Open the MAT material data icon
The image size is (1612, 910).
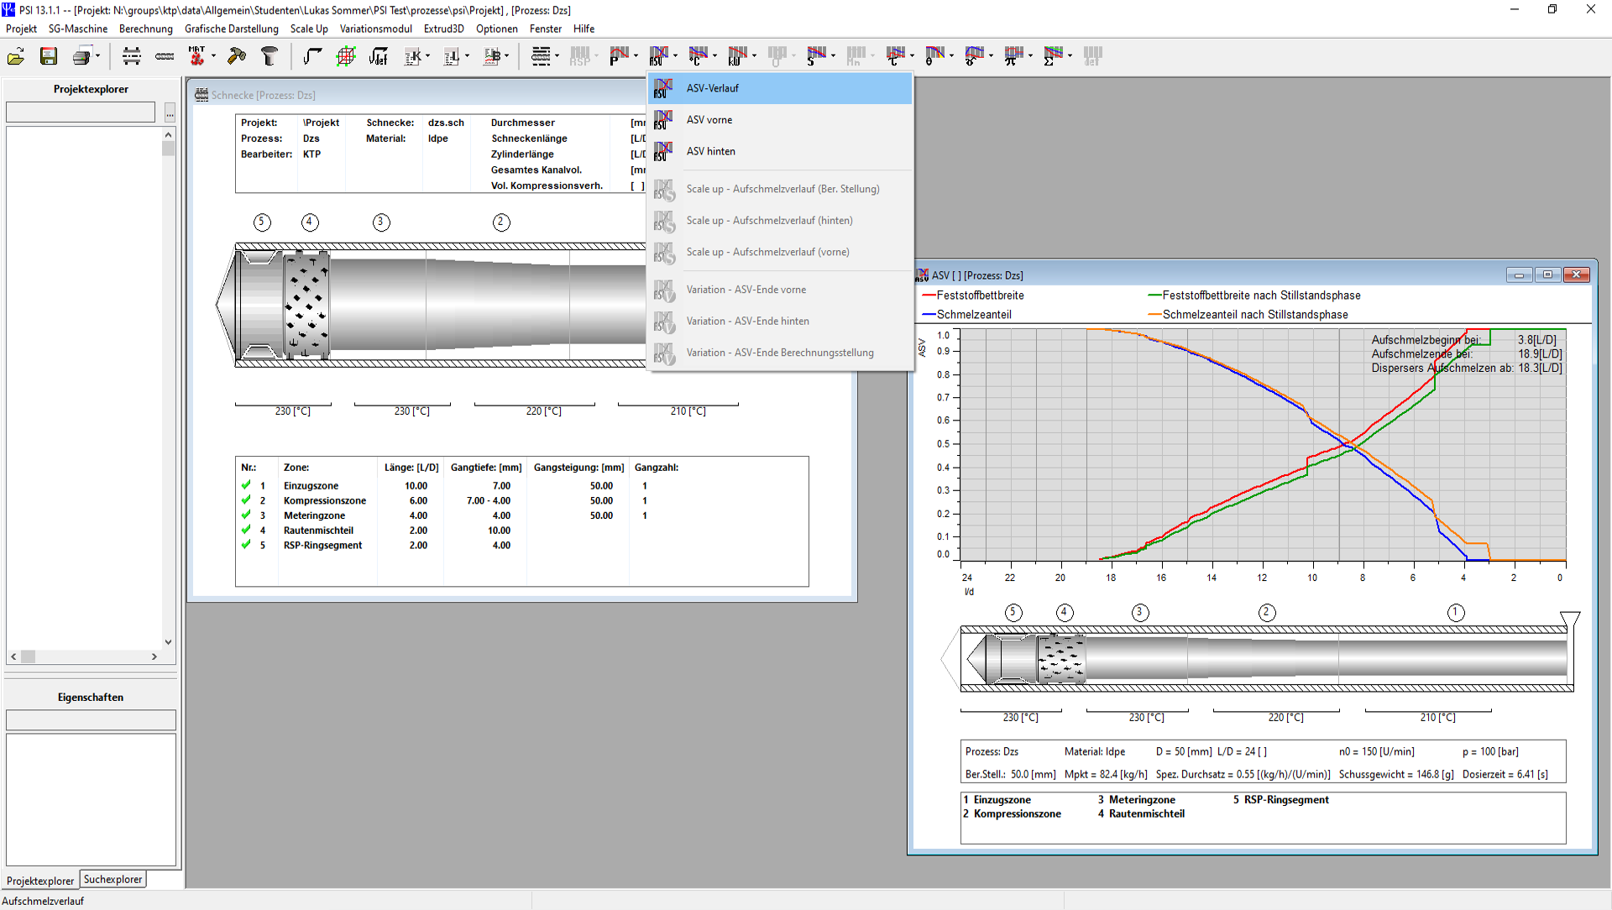[x=197, y=56]
